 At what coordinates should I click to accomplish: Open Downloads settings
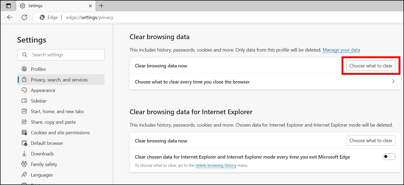(61, 154)
